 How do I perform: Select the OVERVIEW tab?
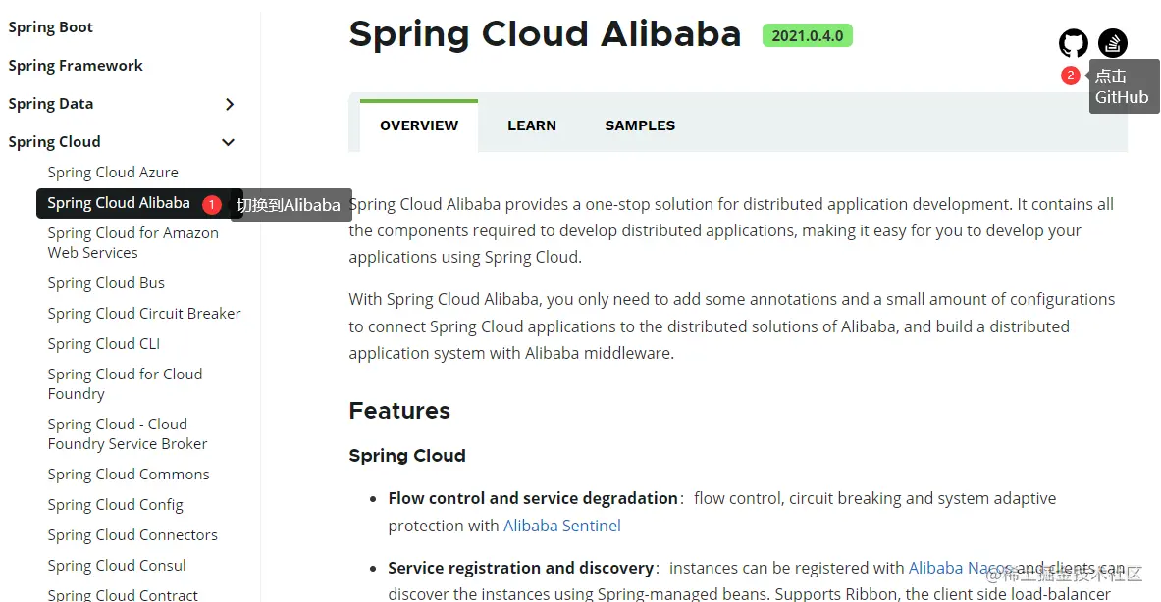419,125
